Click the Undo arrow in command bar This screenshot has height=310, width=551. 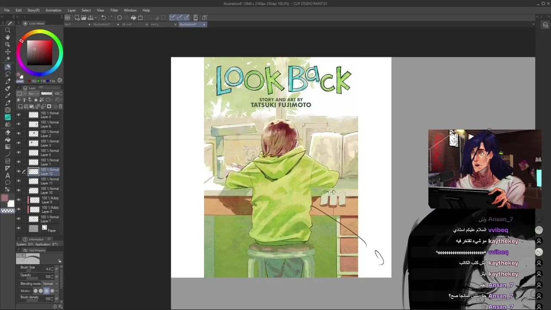(x=103, y=18)
